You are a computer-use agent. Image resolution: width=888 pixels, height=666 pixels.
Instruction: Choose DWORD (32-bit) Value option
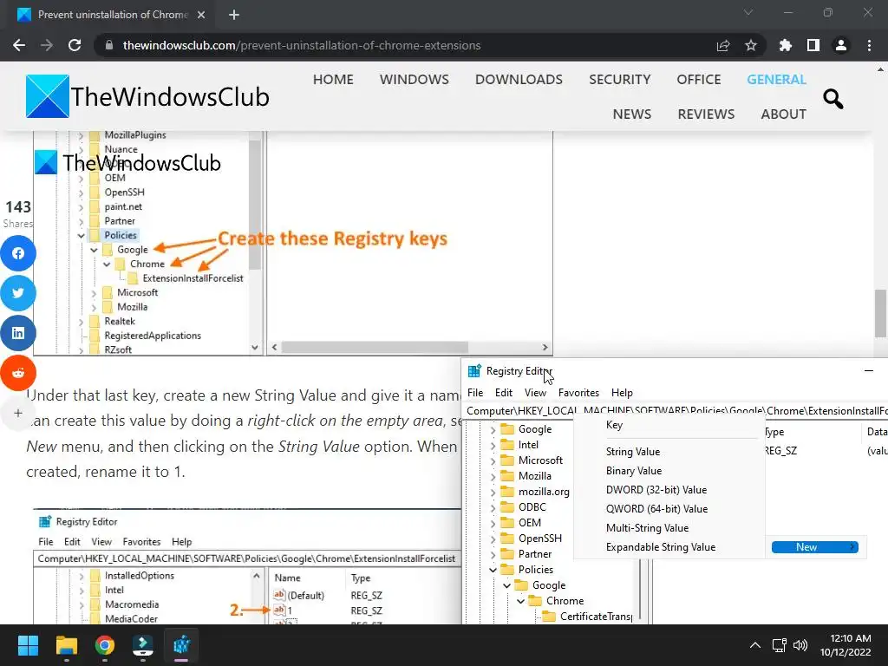[x=656, y=490]
